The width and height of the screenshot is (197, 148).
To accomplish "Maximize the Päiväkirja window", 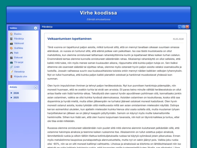I will (184, 27).
